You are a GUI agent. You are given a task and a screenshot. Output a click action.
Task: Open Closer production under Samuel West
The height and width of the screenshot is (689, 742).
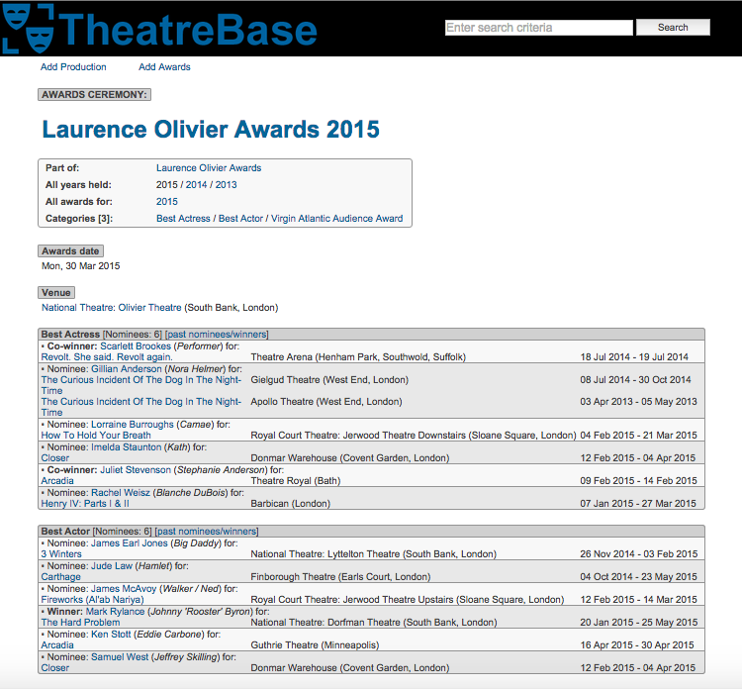click(54, 667)
